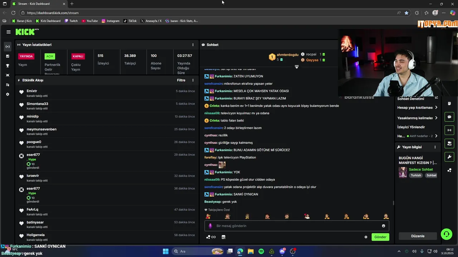
Task: Toggle the wrench stream info panel icon
Action: pos(449,157)
